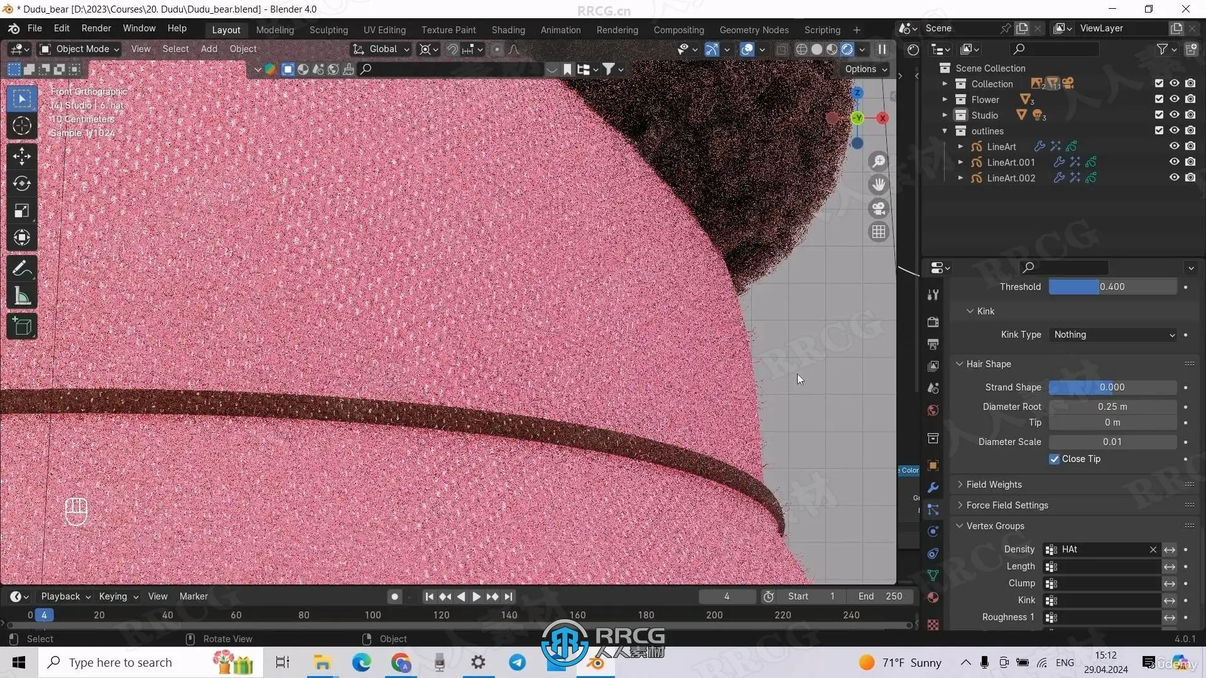This screenshot has height=678, width=1206.
Task: Switch to the Sculpting workspace tab
Action: tap(328, 30)
